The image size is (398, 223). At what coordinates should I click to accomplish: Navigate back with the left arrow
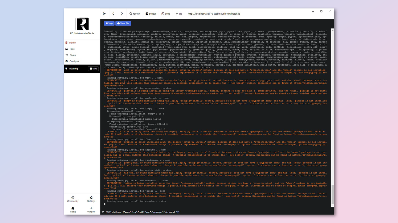click(x=113, y=14)
